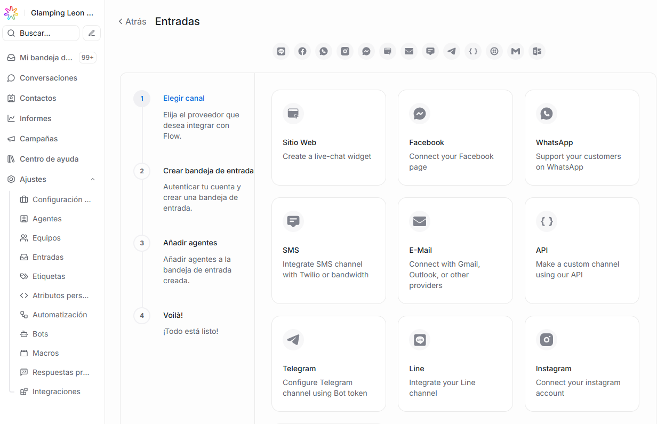Open the Sitio Web live-chat channel
The height and width of the screenshot is (424, 657).
click(328, 138)
